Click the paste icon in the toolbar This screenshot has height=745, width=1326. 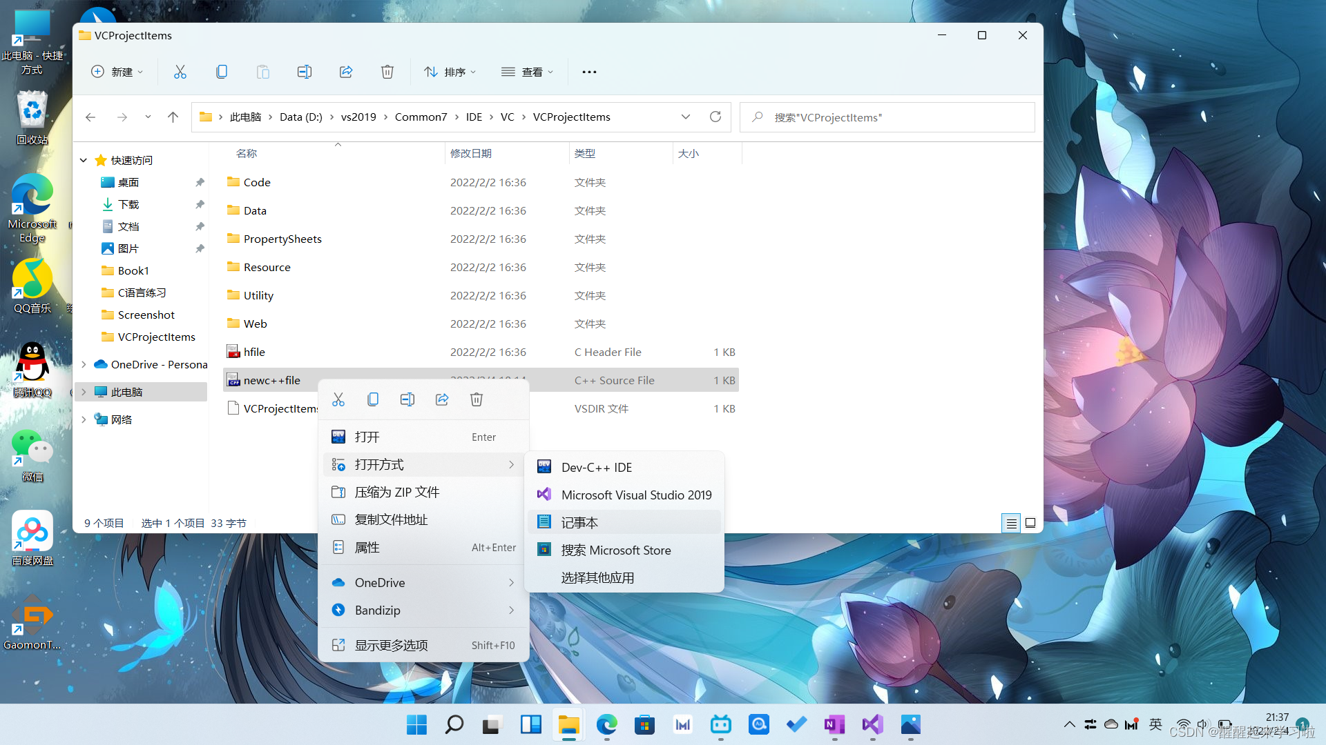click(263, 72)
